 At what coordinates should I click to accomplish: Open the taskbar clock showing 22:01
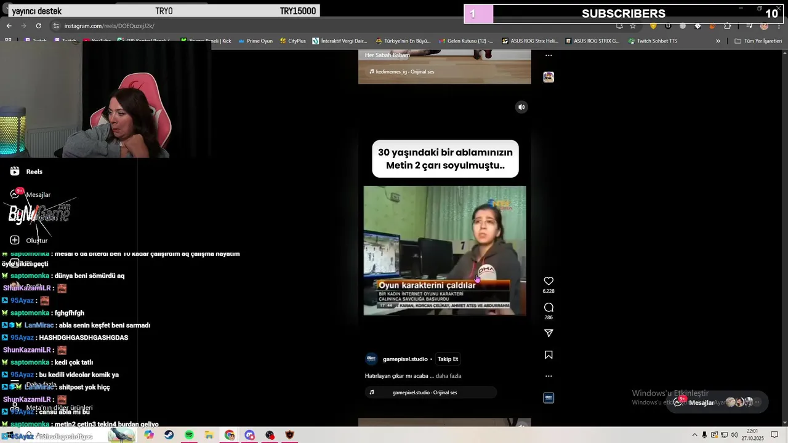(752, 435)
